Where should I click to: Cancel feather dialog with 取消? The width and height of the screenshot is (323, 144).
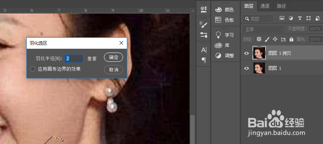[114, 70]
